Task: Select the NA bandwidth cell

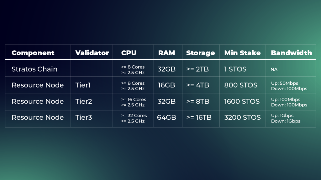Action: point(274,70)
